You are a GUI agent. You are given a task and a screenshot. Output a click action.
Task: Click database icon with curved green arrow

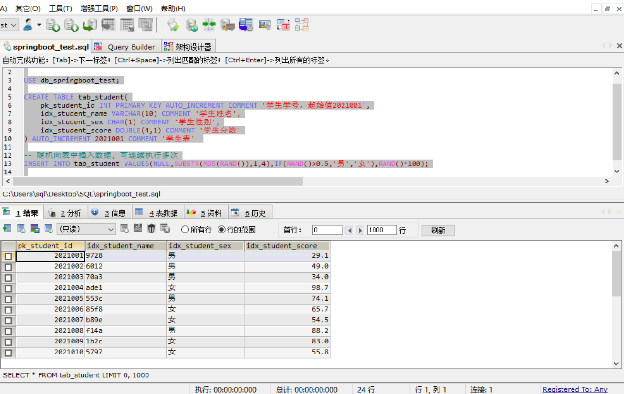pos(90,25)
